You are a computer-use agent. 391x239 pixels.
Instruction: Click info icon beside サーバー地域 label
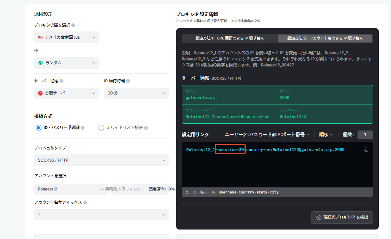pos(61,81)
